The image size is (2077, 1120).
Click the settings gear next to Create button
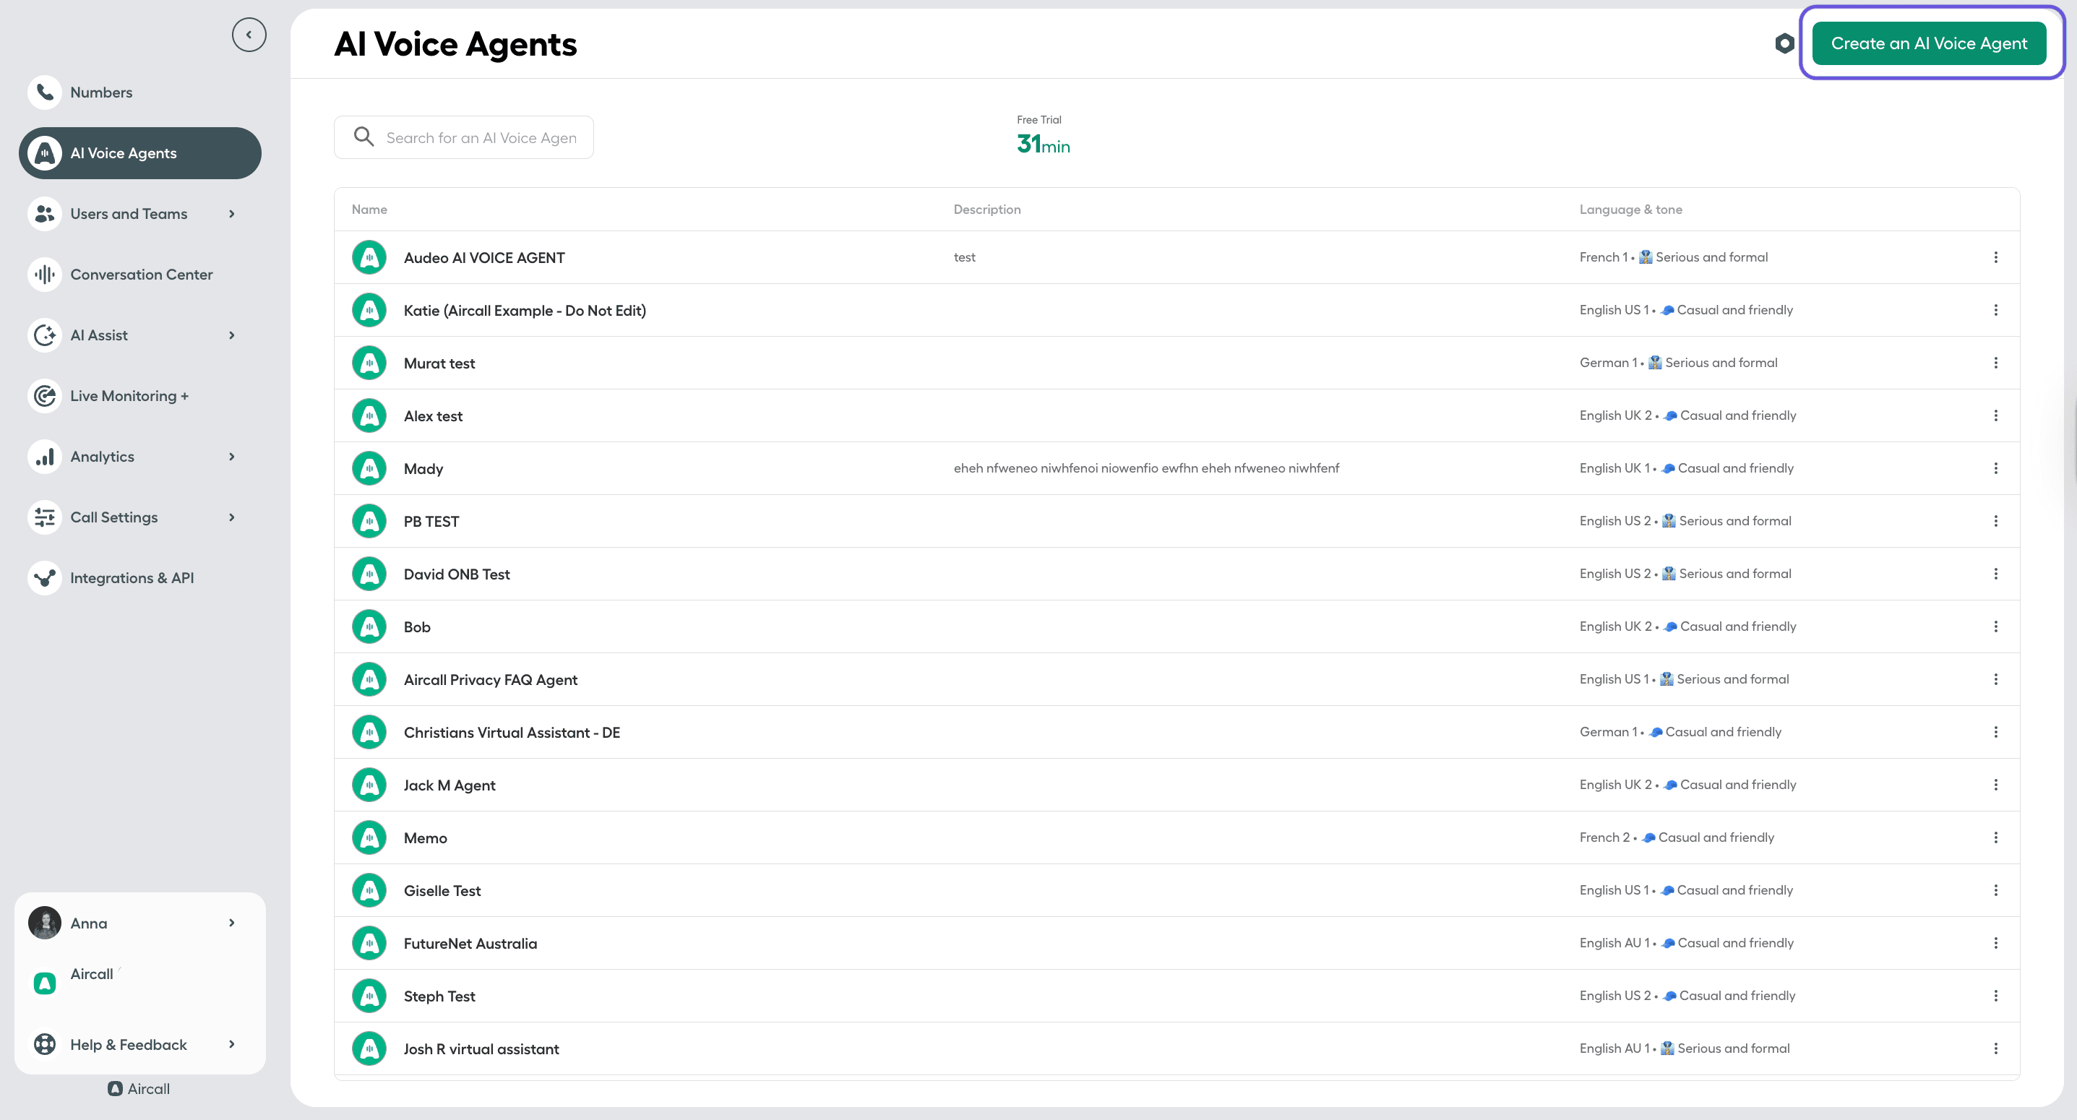pyautogui.click(x=1784, y=44)
